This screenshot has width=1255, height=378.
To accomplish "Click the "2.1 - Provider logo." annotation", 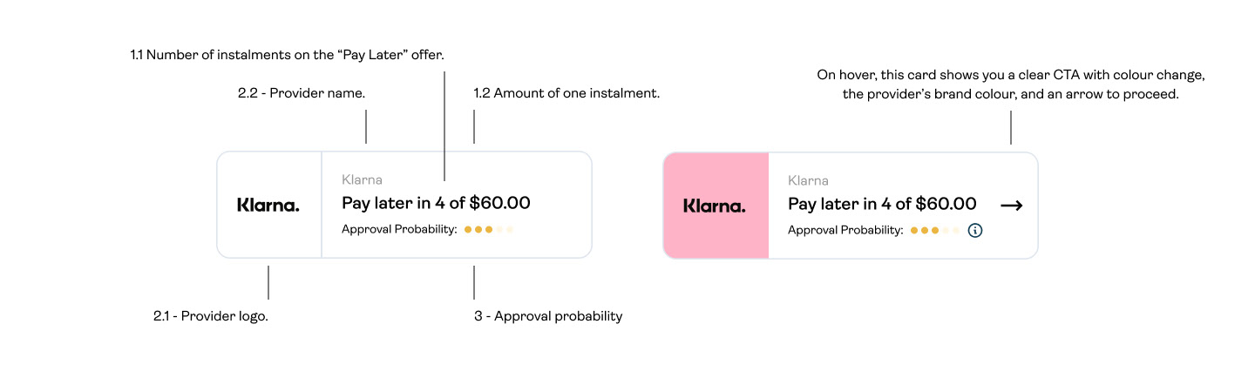I will pyautogui.click(x=211, y=316).
